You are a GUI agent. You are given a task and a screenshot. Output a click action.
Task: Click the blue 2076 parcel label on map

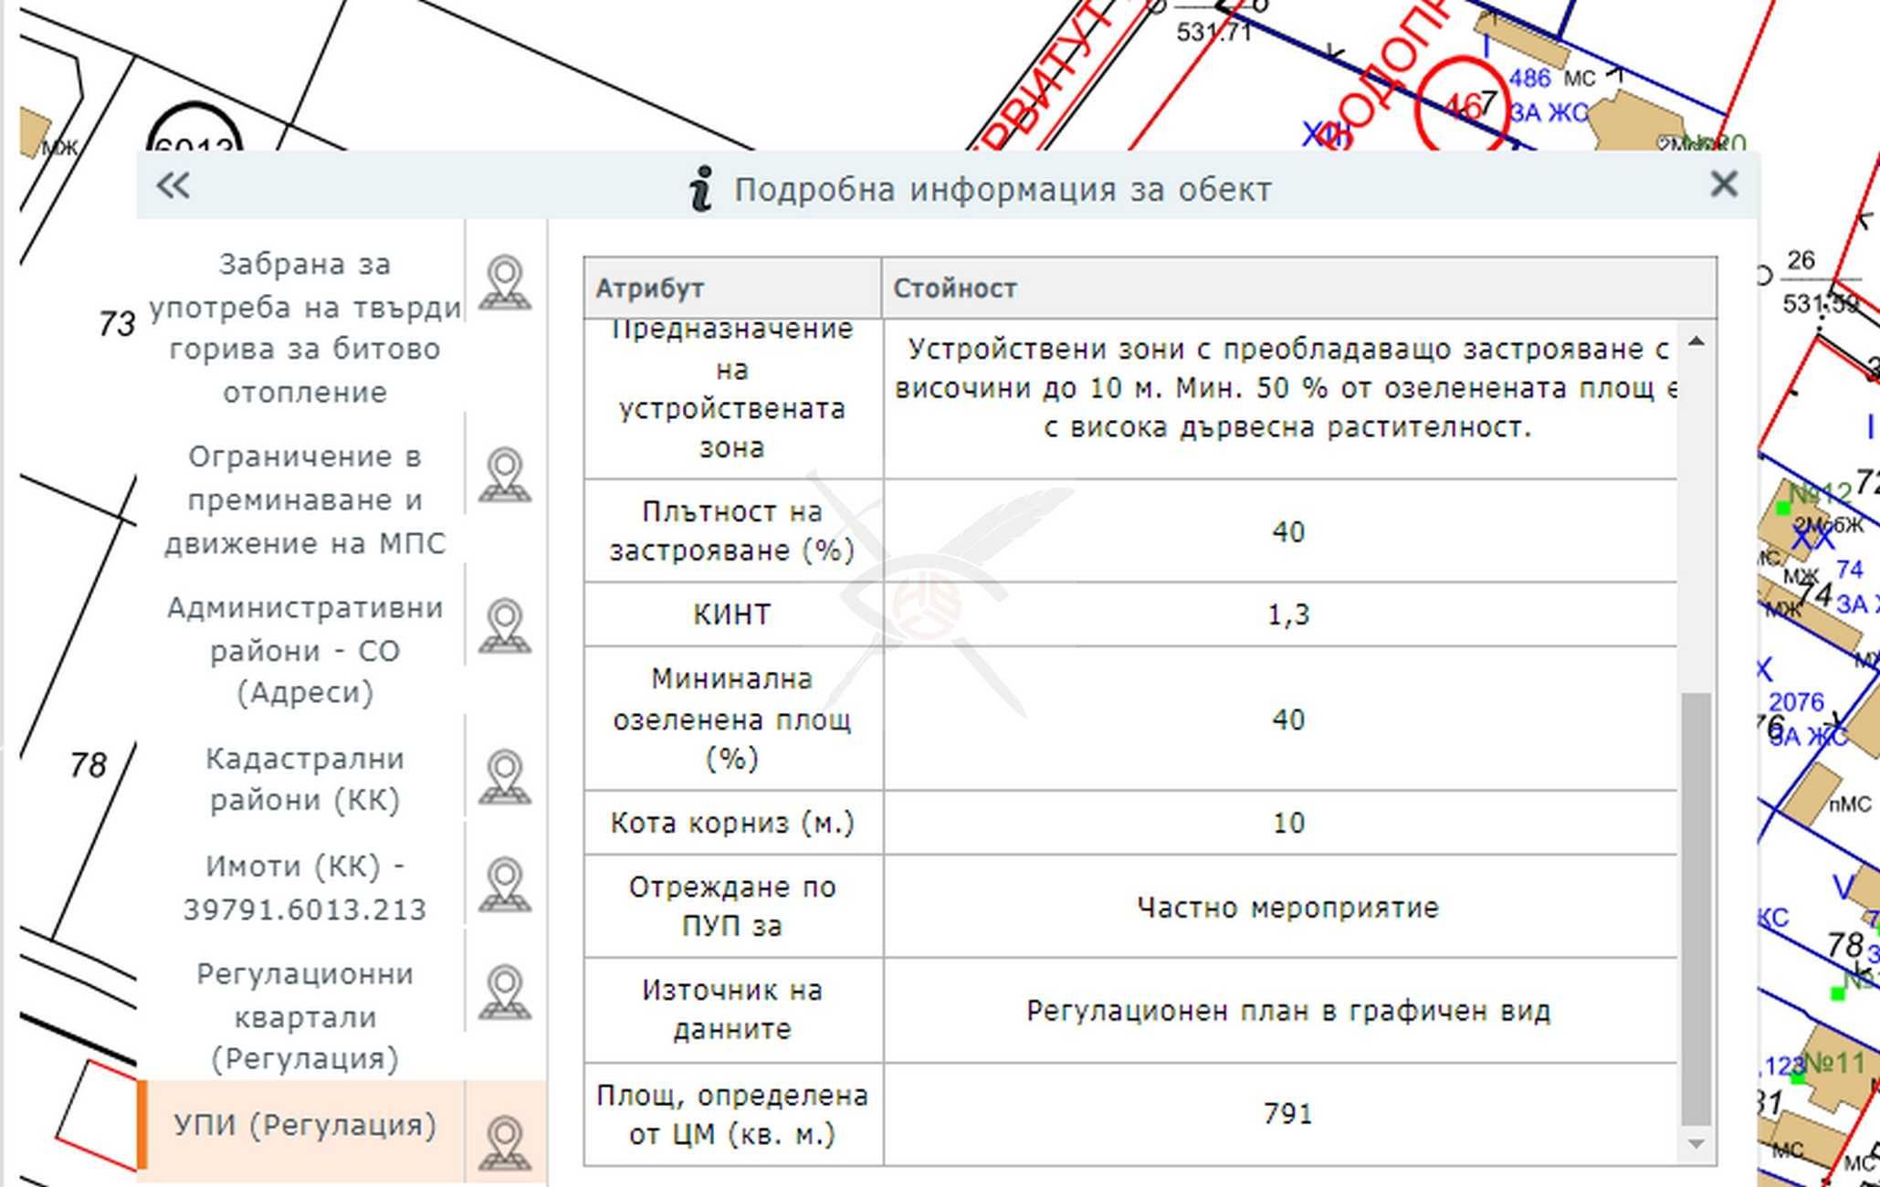1797,702
